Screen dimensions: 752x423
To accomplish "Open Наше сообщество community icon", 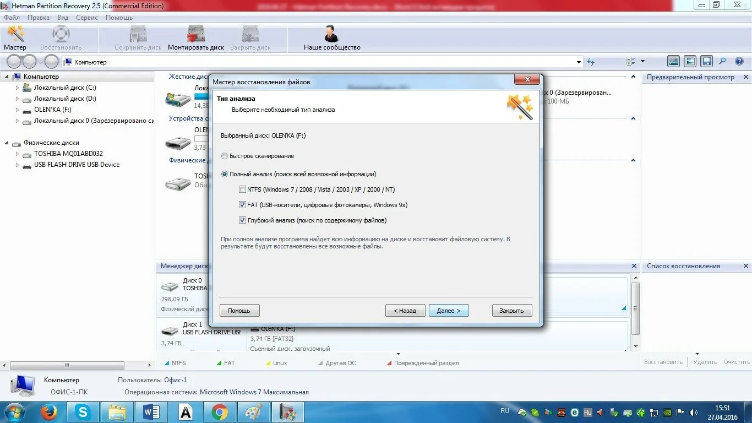I will click(x=332, y=38).
